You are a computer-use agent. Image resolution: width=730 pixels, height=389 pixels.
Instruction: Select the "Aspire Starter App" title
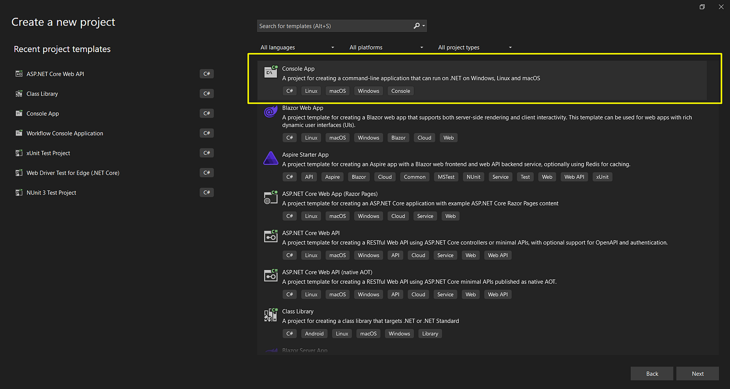pyautogui.click(x=306, y=155)
